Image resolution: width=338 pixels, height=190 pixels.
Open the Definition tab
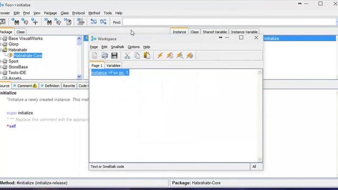point(50,85)
